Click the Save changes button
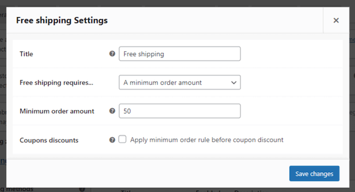This screenshot has height=192, width=355. coord(314,173)
